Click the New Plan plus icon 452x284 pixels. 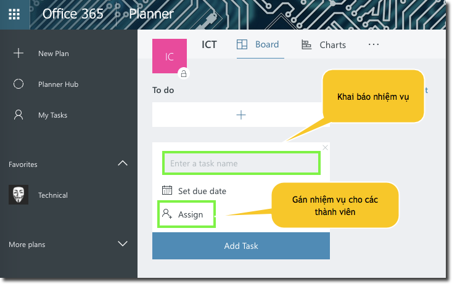(18, 54)
